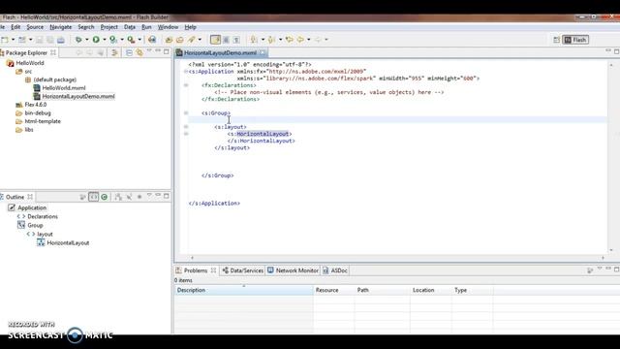Screen dimensions: 620x349
Task: Sort by Description column header
Action: 243,290
